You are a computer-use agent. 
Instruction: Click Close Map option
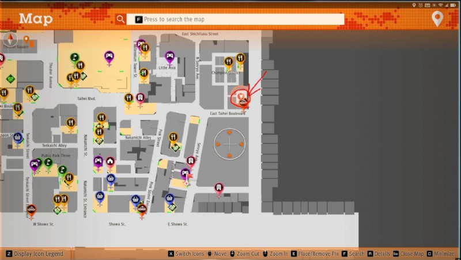[x=410, y=254]
